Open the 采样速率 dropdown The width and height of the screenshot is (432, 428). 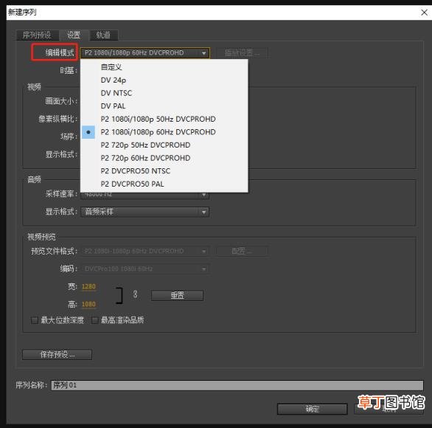click(145, 196)
